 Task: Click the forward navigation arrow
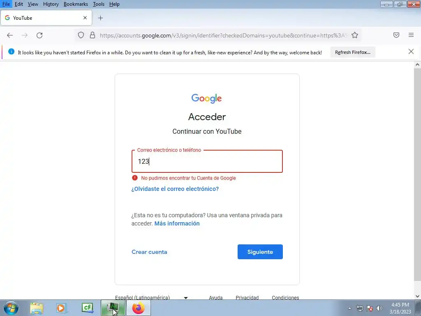[x=25, y=35]
